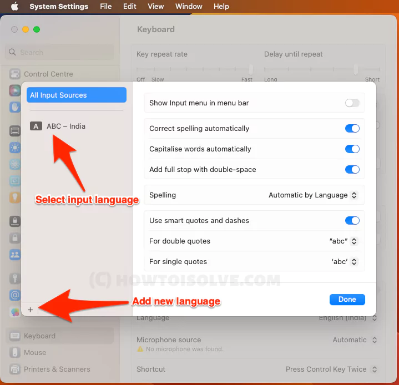Click the Game Center colorful sidebar icon
Image resolution: width=399 pixels, height=385 pixels.
pos(15,312)
